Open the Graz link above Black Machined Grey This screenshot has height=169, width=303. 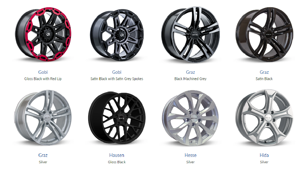coord(191,72)
